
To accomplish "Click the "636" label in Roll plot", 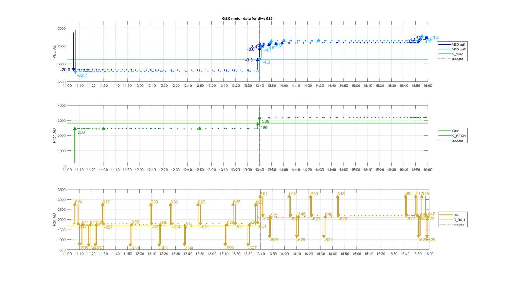I will tap(135, 222).
